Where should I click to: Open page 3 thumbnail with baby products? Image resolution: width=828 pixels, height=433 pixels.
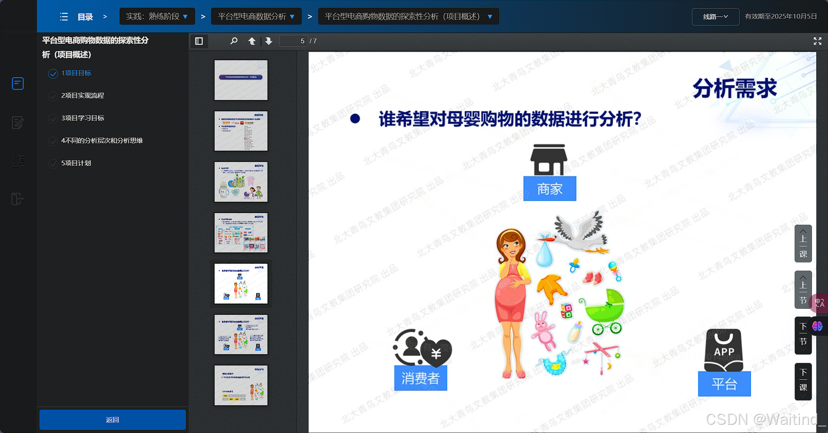point(241,182)
